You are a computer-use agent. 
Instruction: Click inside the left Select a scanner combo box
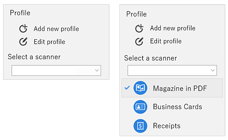click(56, 70)
